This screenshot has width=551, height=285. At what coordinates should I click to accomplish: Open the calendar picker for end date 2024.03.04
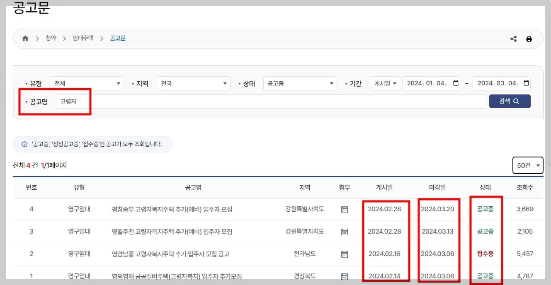point(527,83)
